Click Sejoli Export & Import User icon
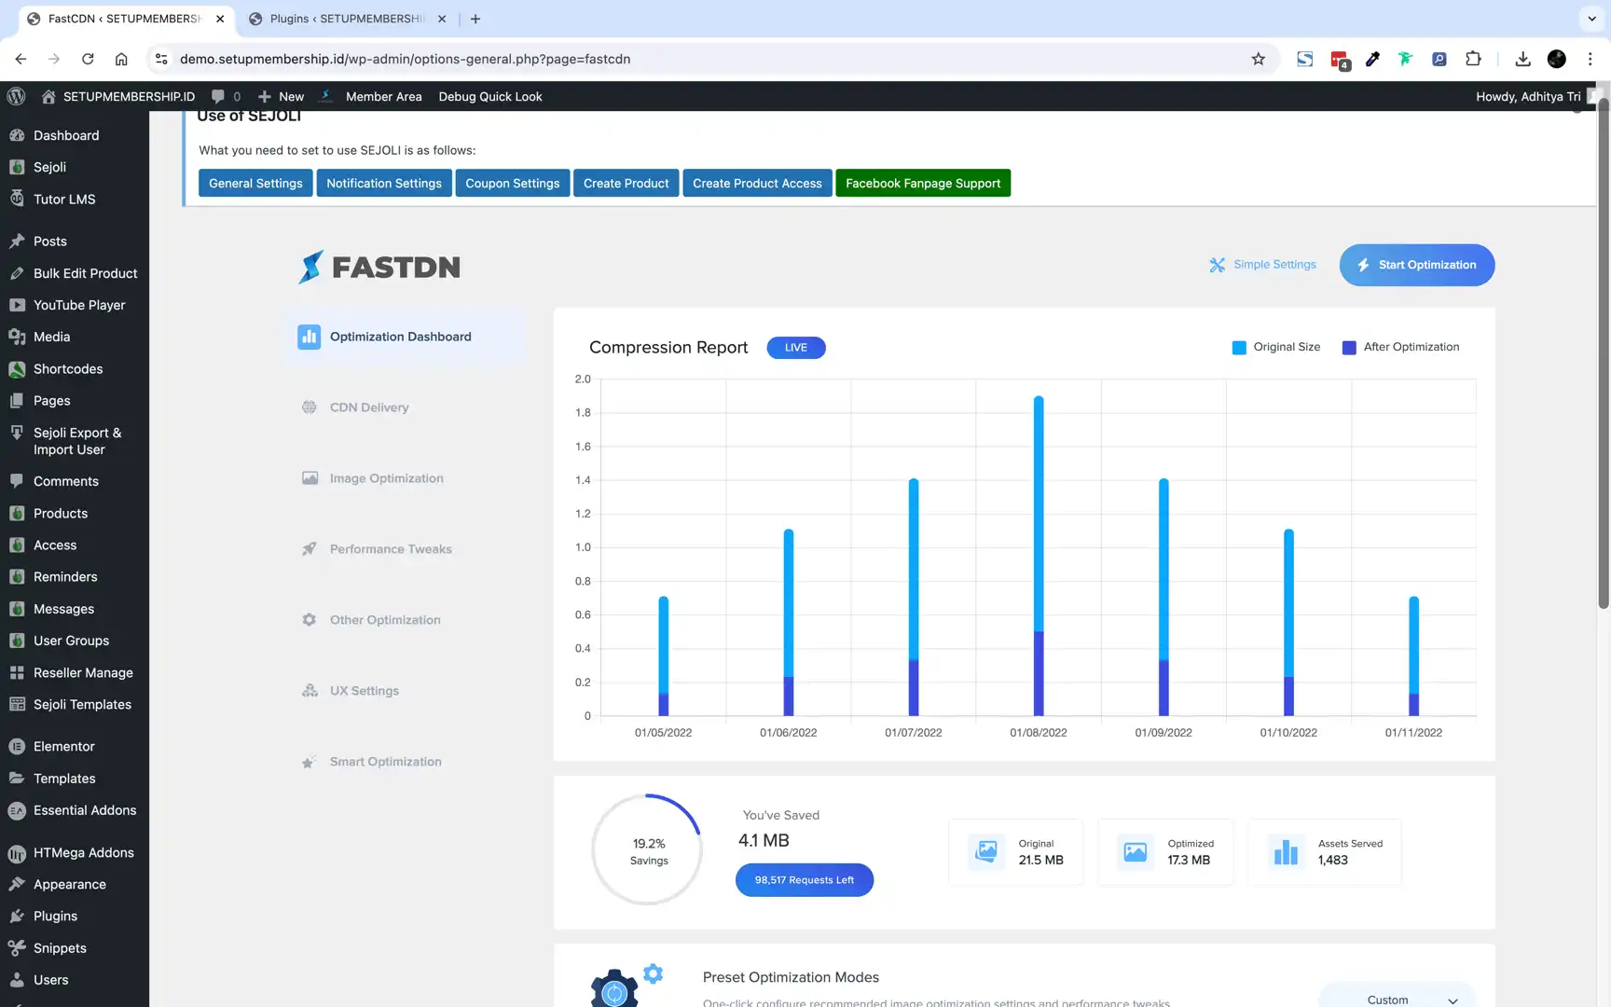This screenshot has height=1007, width=1611. (x=17, y=433)
